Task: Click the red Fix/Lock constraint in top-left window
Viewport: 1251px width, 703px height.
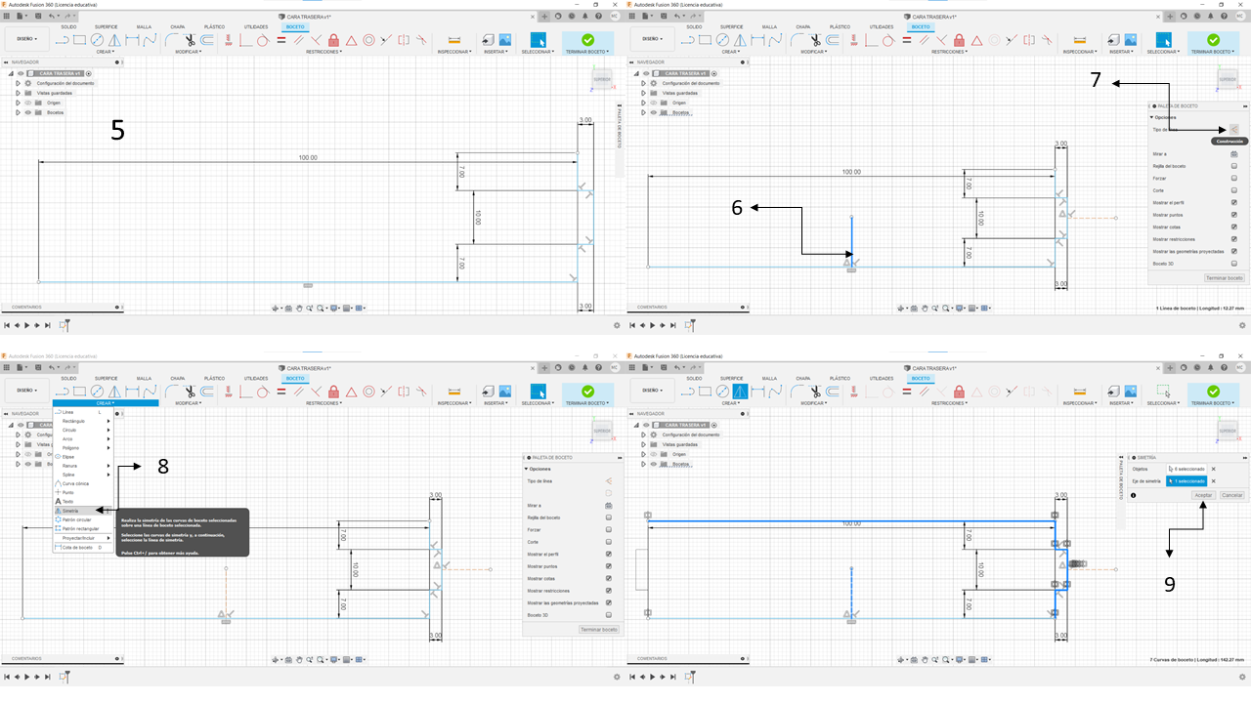Action: pos(334,40)
